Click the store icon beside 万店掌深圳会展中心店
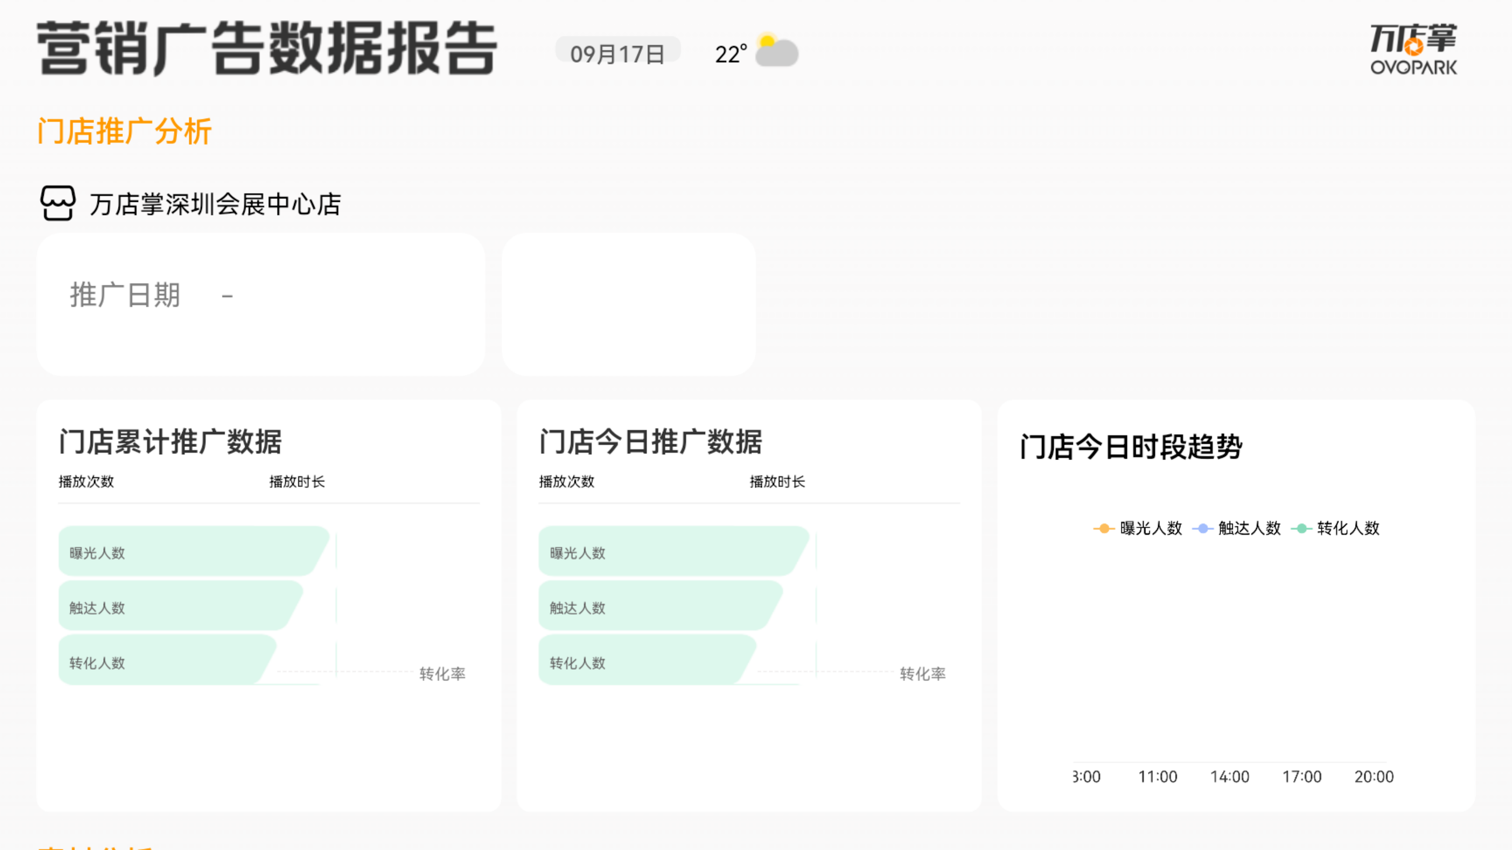The width and height of the screenshot is (1512, 850). (x=57, y=203)
